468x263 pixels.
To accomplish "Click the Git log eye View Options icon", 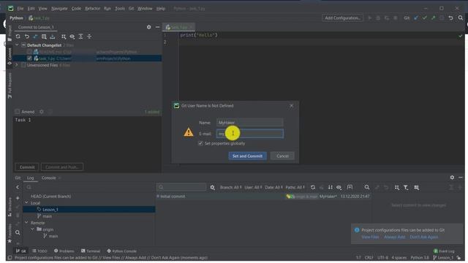I will tap(339, 187).
